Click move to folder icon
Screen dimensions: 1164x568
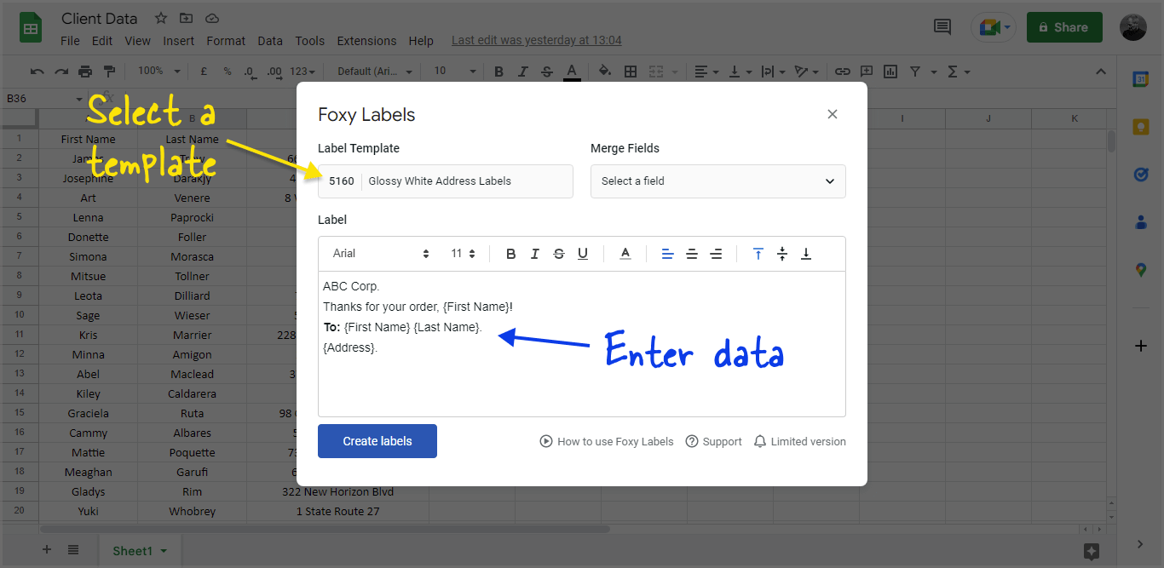pyautogui.click(x=187, y=18)
